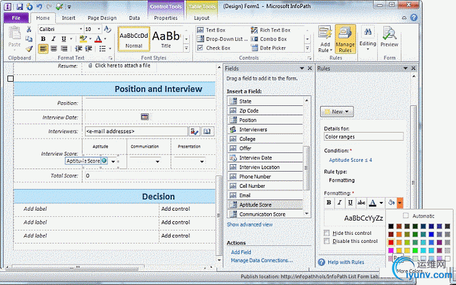Toggle Bold in the Rules formatting
The image size is (456, 285).
click(329, 203)
